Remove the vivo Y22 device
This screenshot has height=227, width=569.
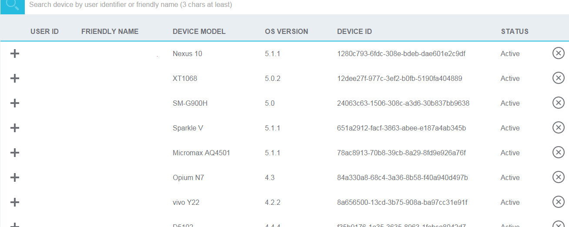(x=558, y=202)
